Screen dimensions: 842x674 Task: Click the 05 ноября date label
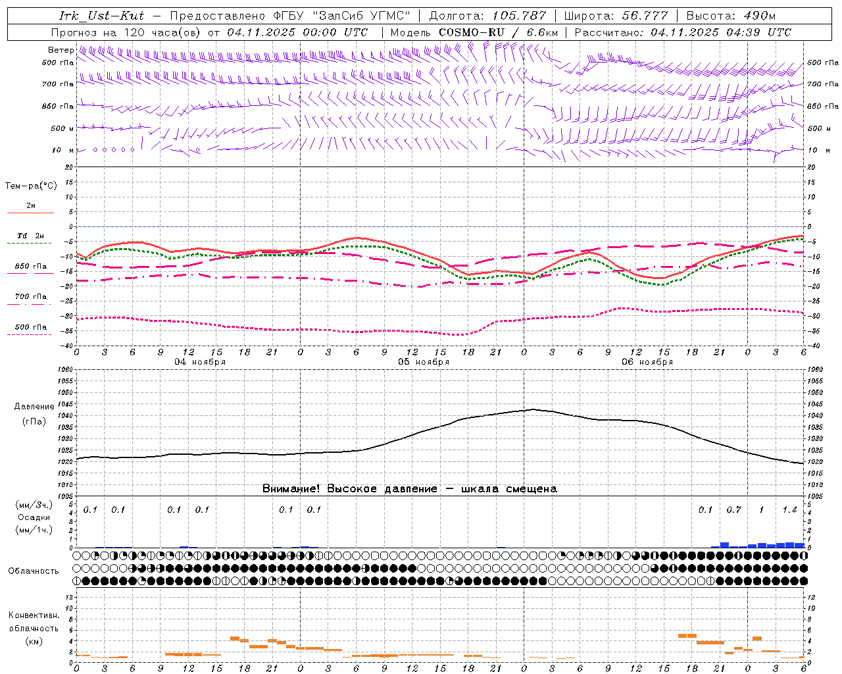424,362
